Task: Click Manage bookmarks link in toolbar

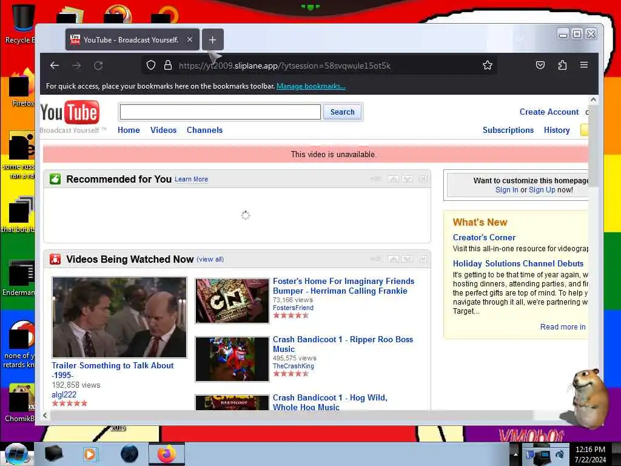Action: pos(311,86)
